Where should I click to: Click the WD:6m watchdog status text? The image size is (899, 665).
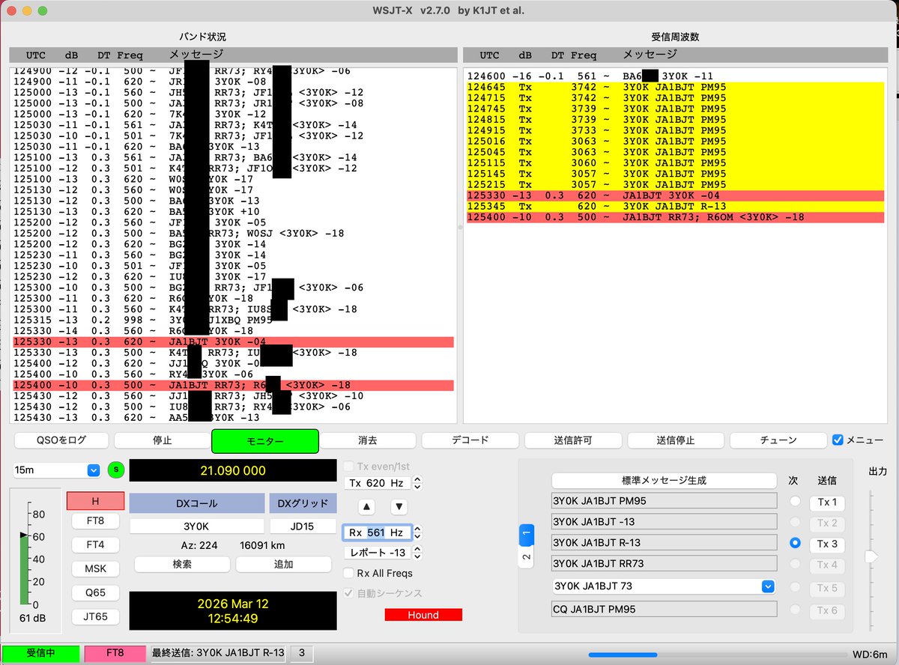click(870, 654)
